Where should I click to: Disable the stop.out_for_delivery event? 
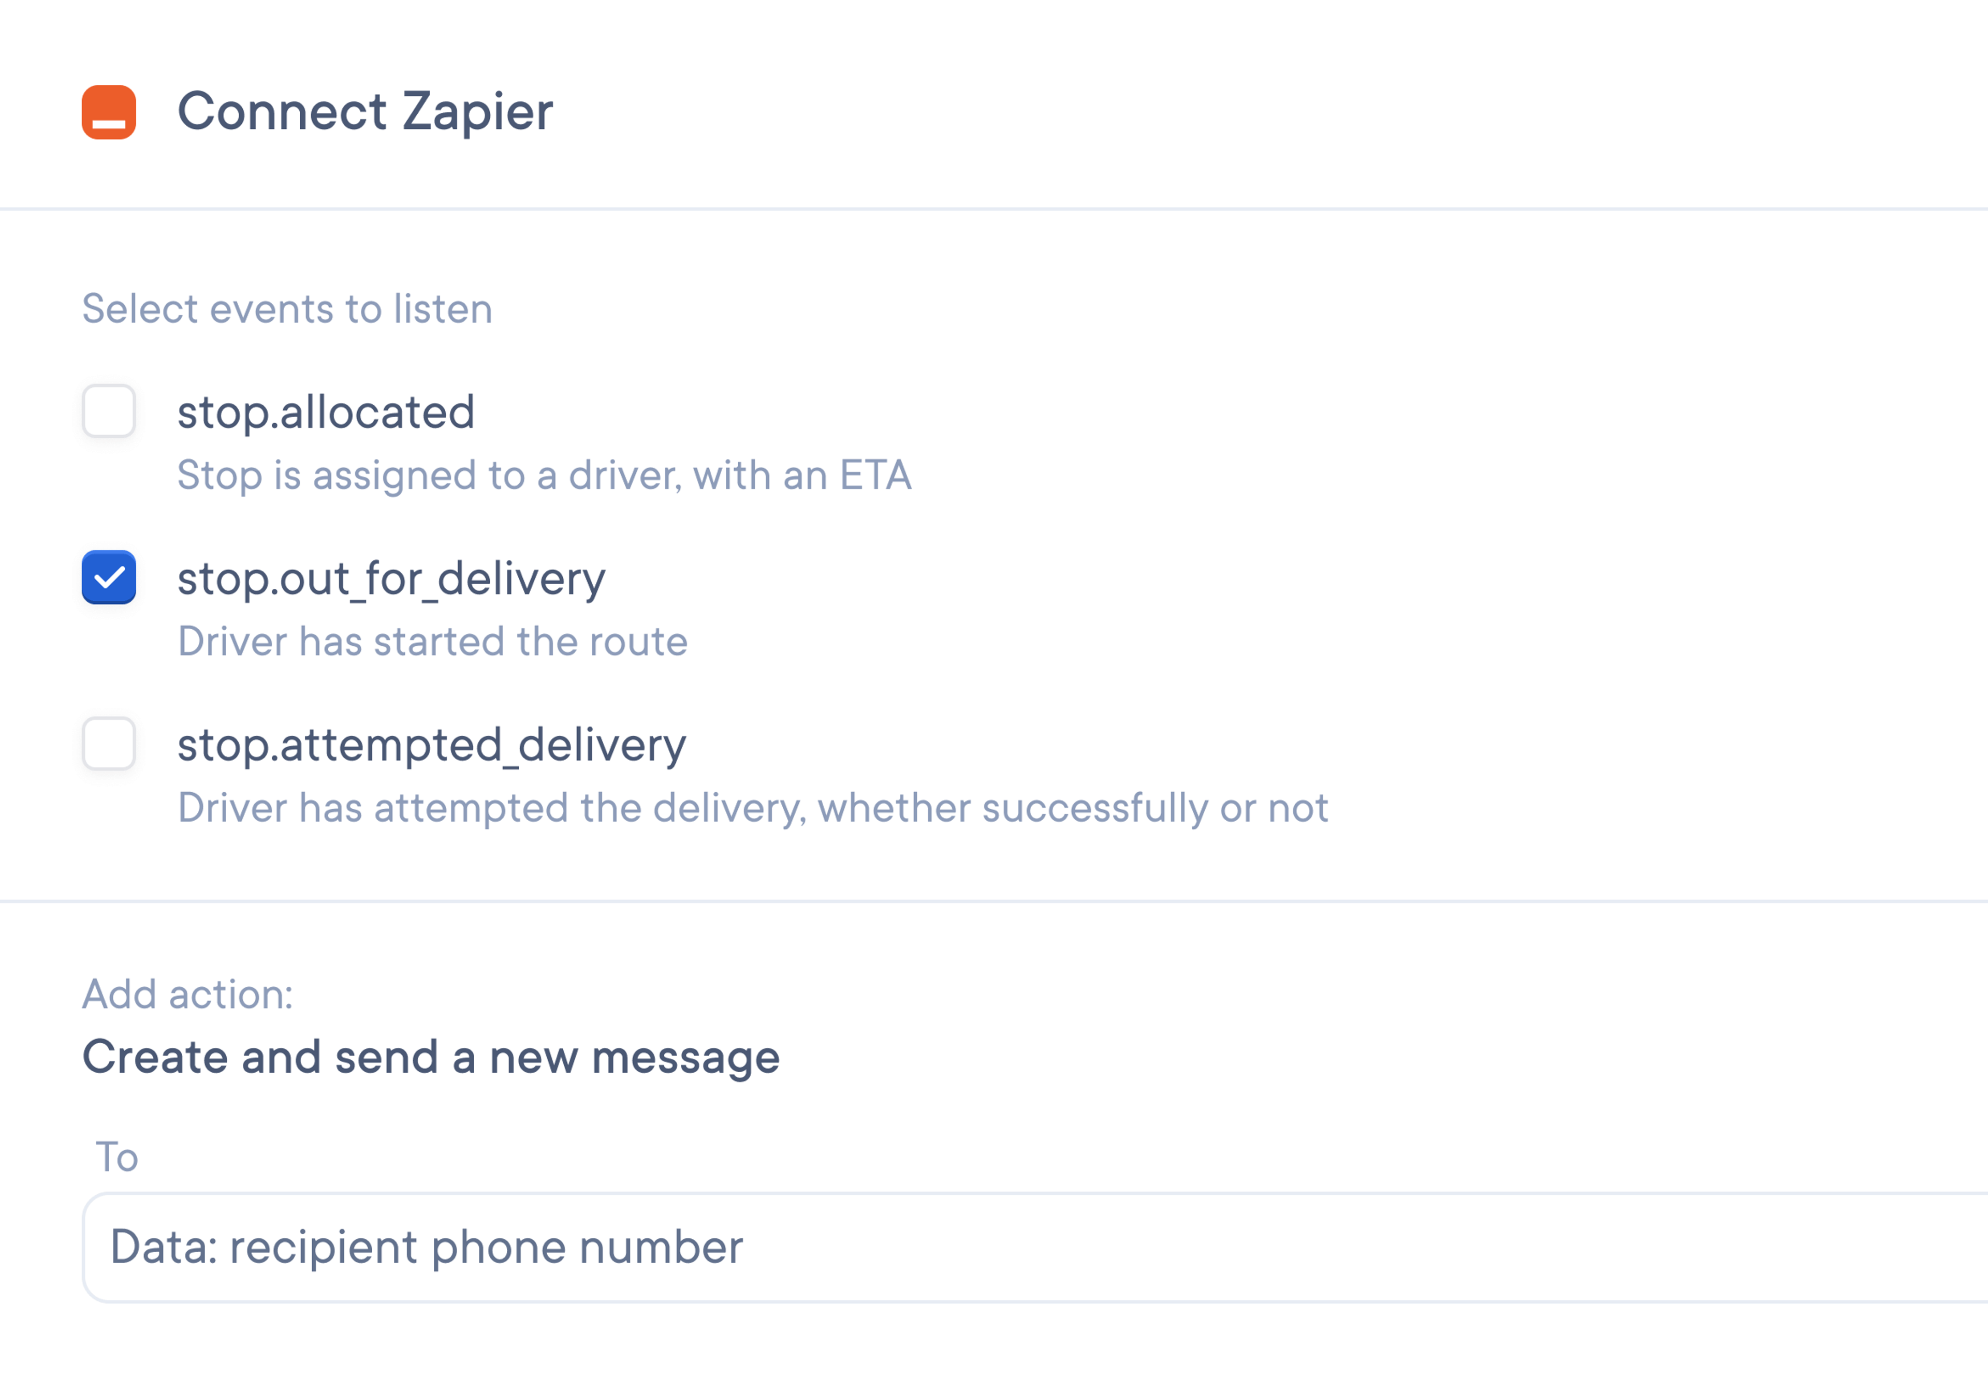(108, 577)
